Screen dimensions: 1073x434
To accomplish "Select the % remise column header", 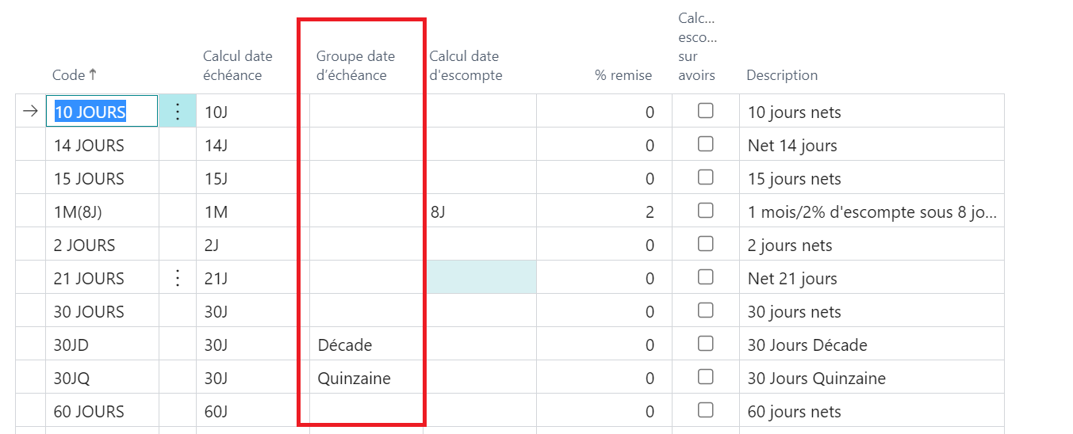I will [x=623, y=75].
